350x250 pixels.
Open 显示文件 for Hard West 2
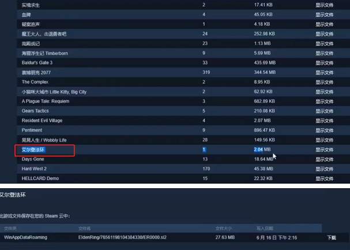coord(324,169)
